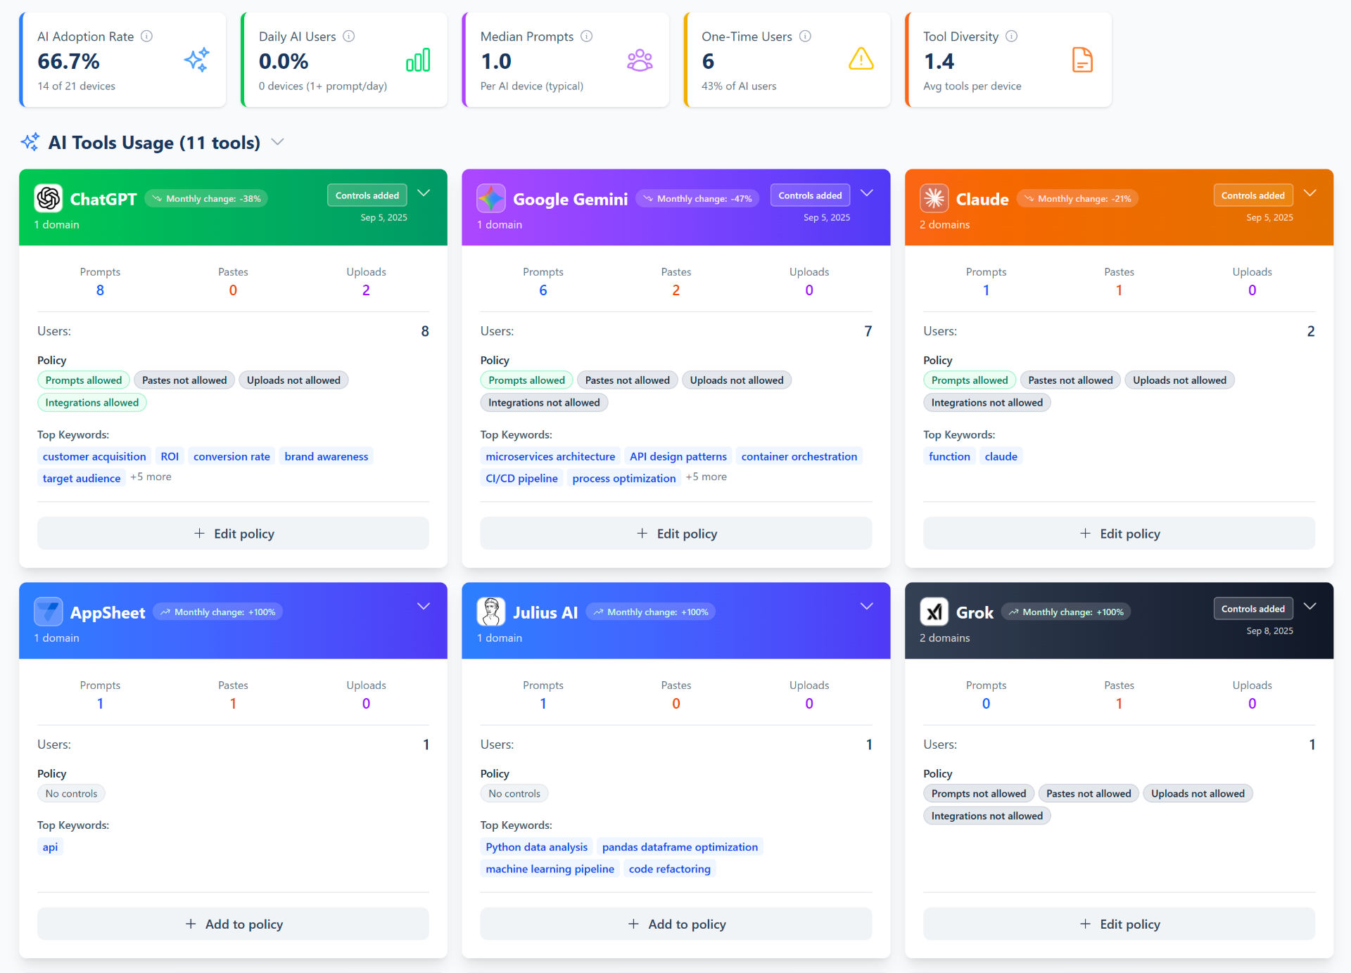Click the Median Prompts info icon
This screenshot has height=973, width=1351.
(587, 36)
